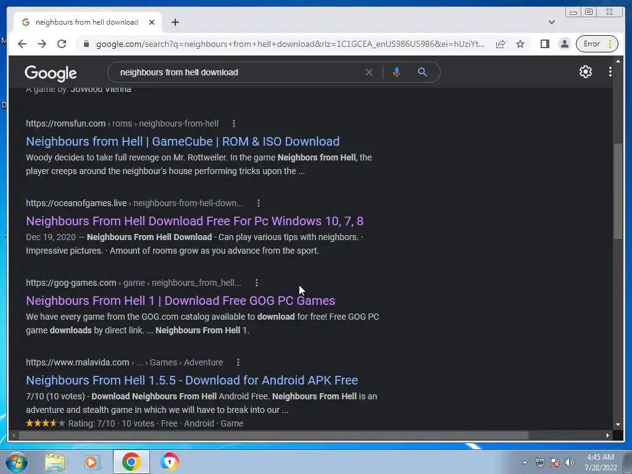Open Windows Explorer from the taskbar
The image size is (632, 474).
55,462
